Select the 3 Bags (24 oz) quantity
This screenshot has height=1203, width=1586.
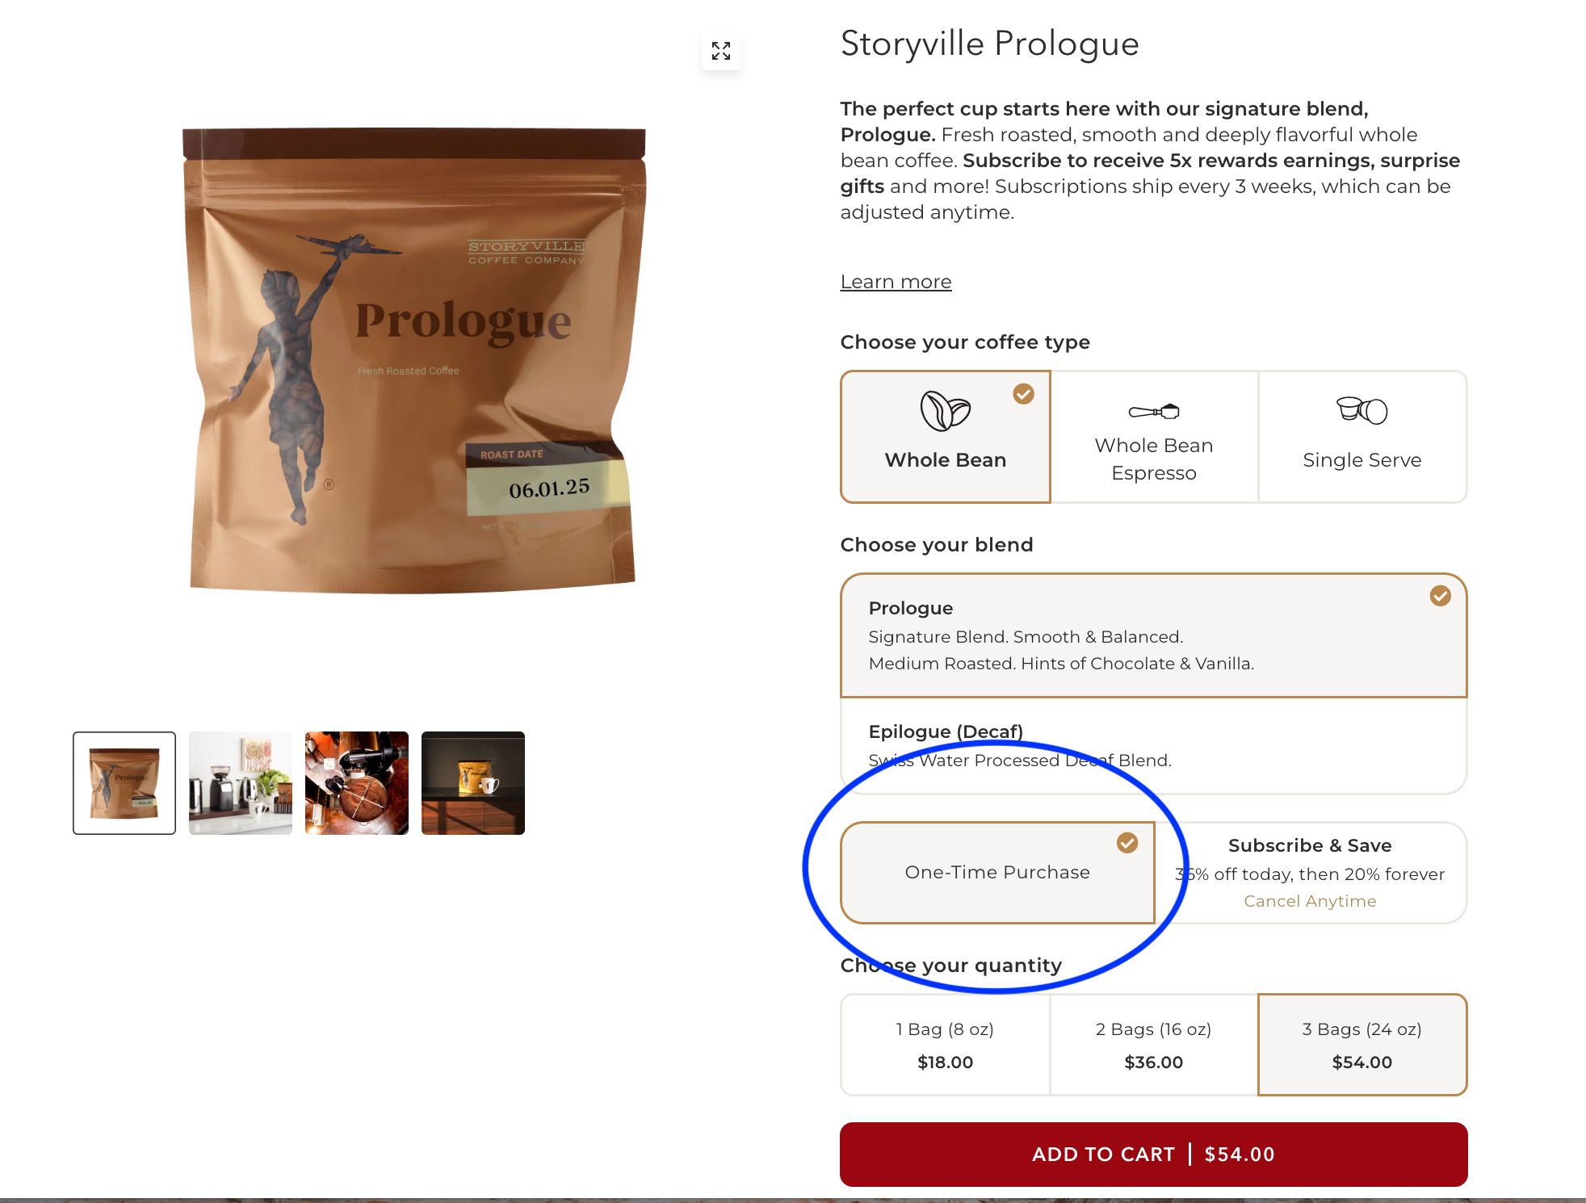pos(1362,1045)
